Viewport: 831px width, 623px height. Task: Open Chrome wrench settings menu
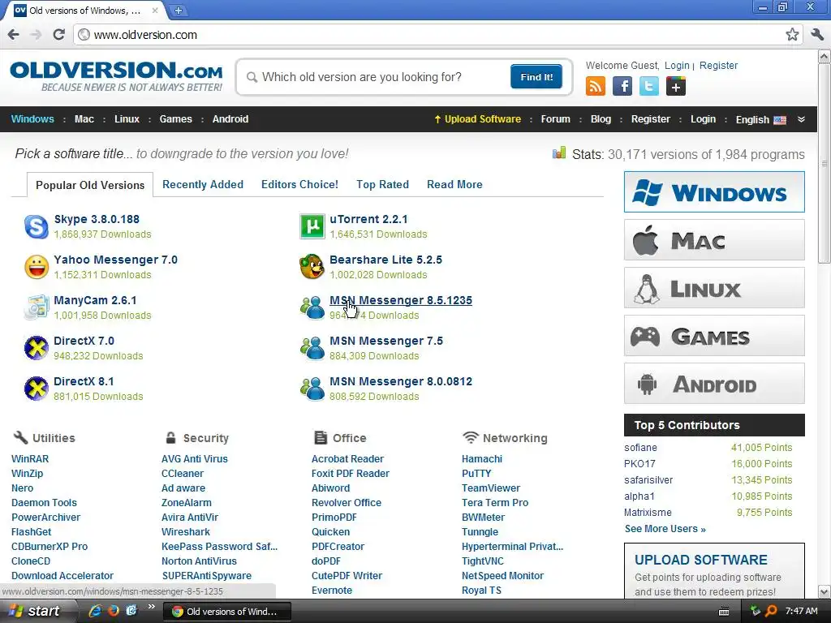817,35
